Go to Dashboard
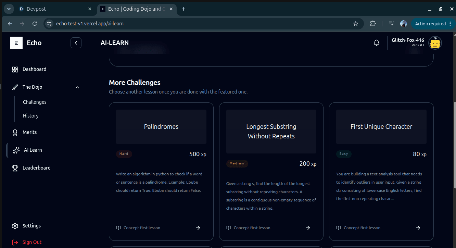The height and width of the screenshot is (248, 456). [34, 69]
